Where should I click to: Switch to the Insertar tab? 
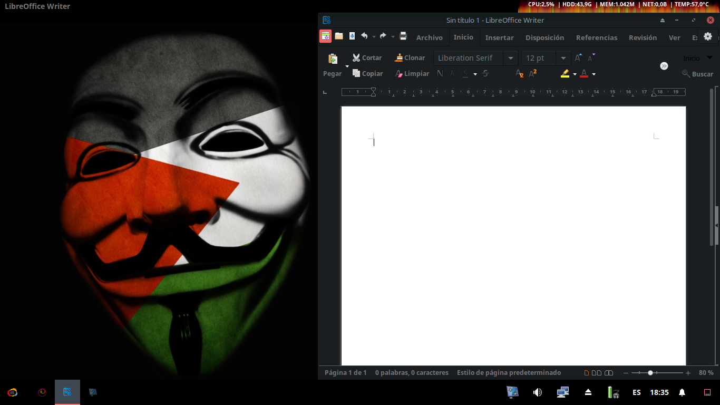499,37
